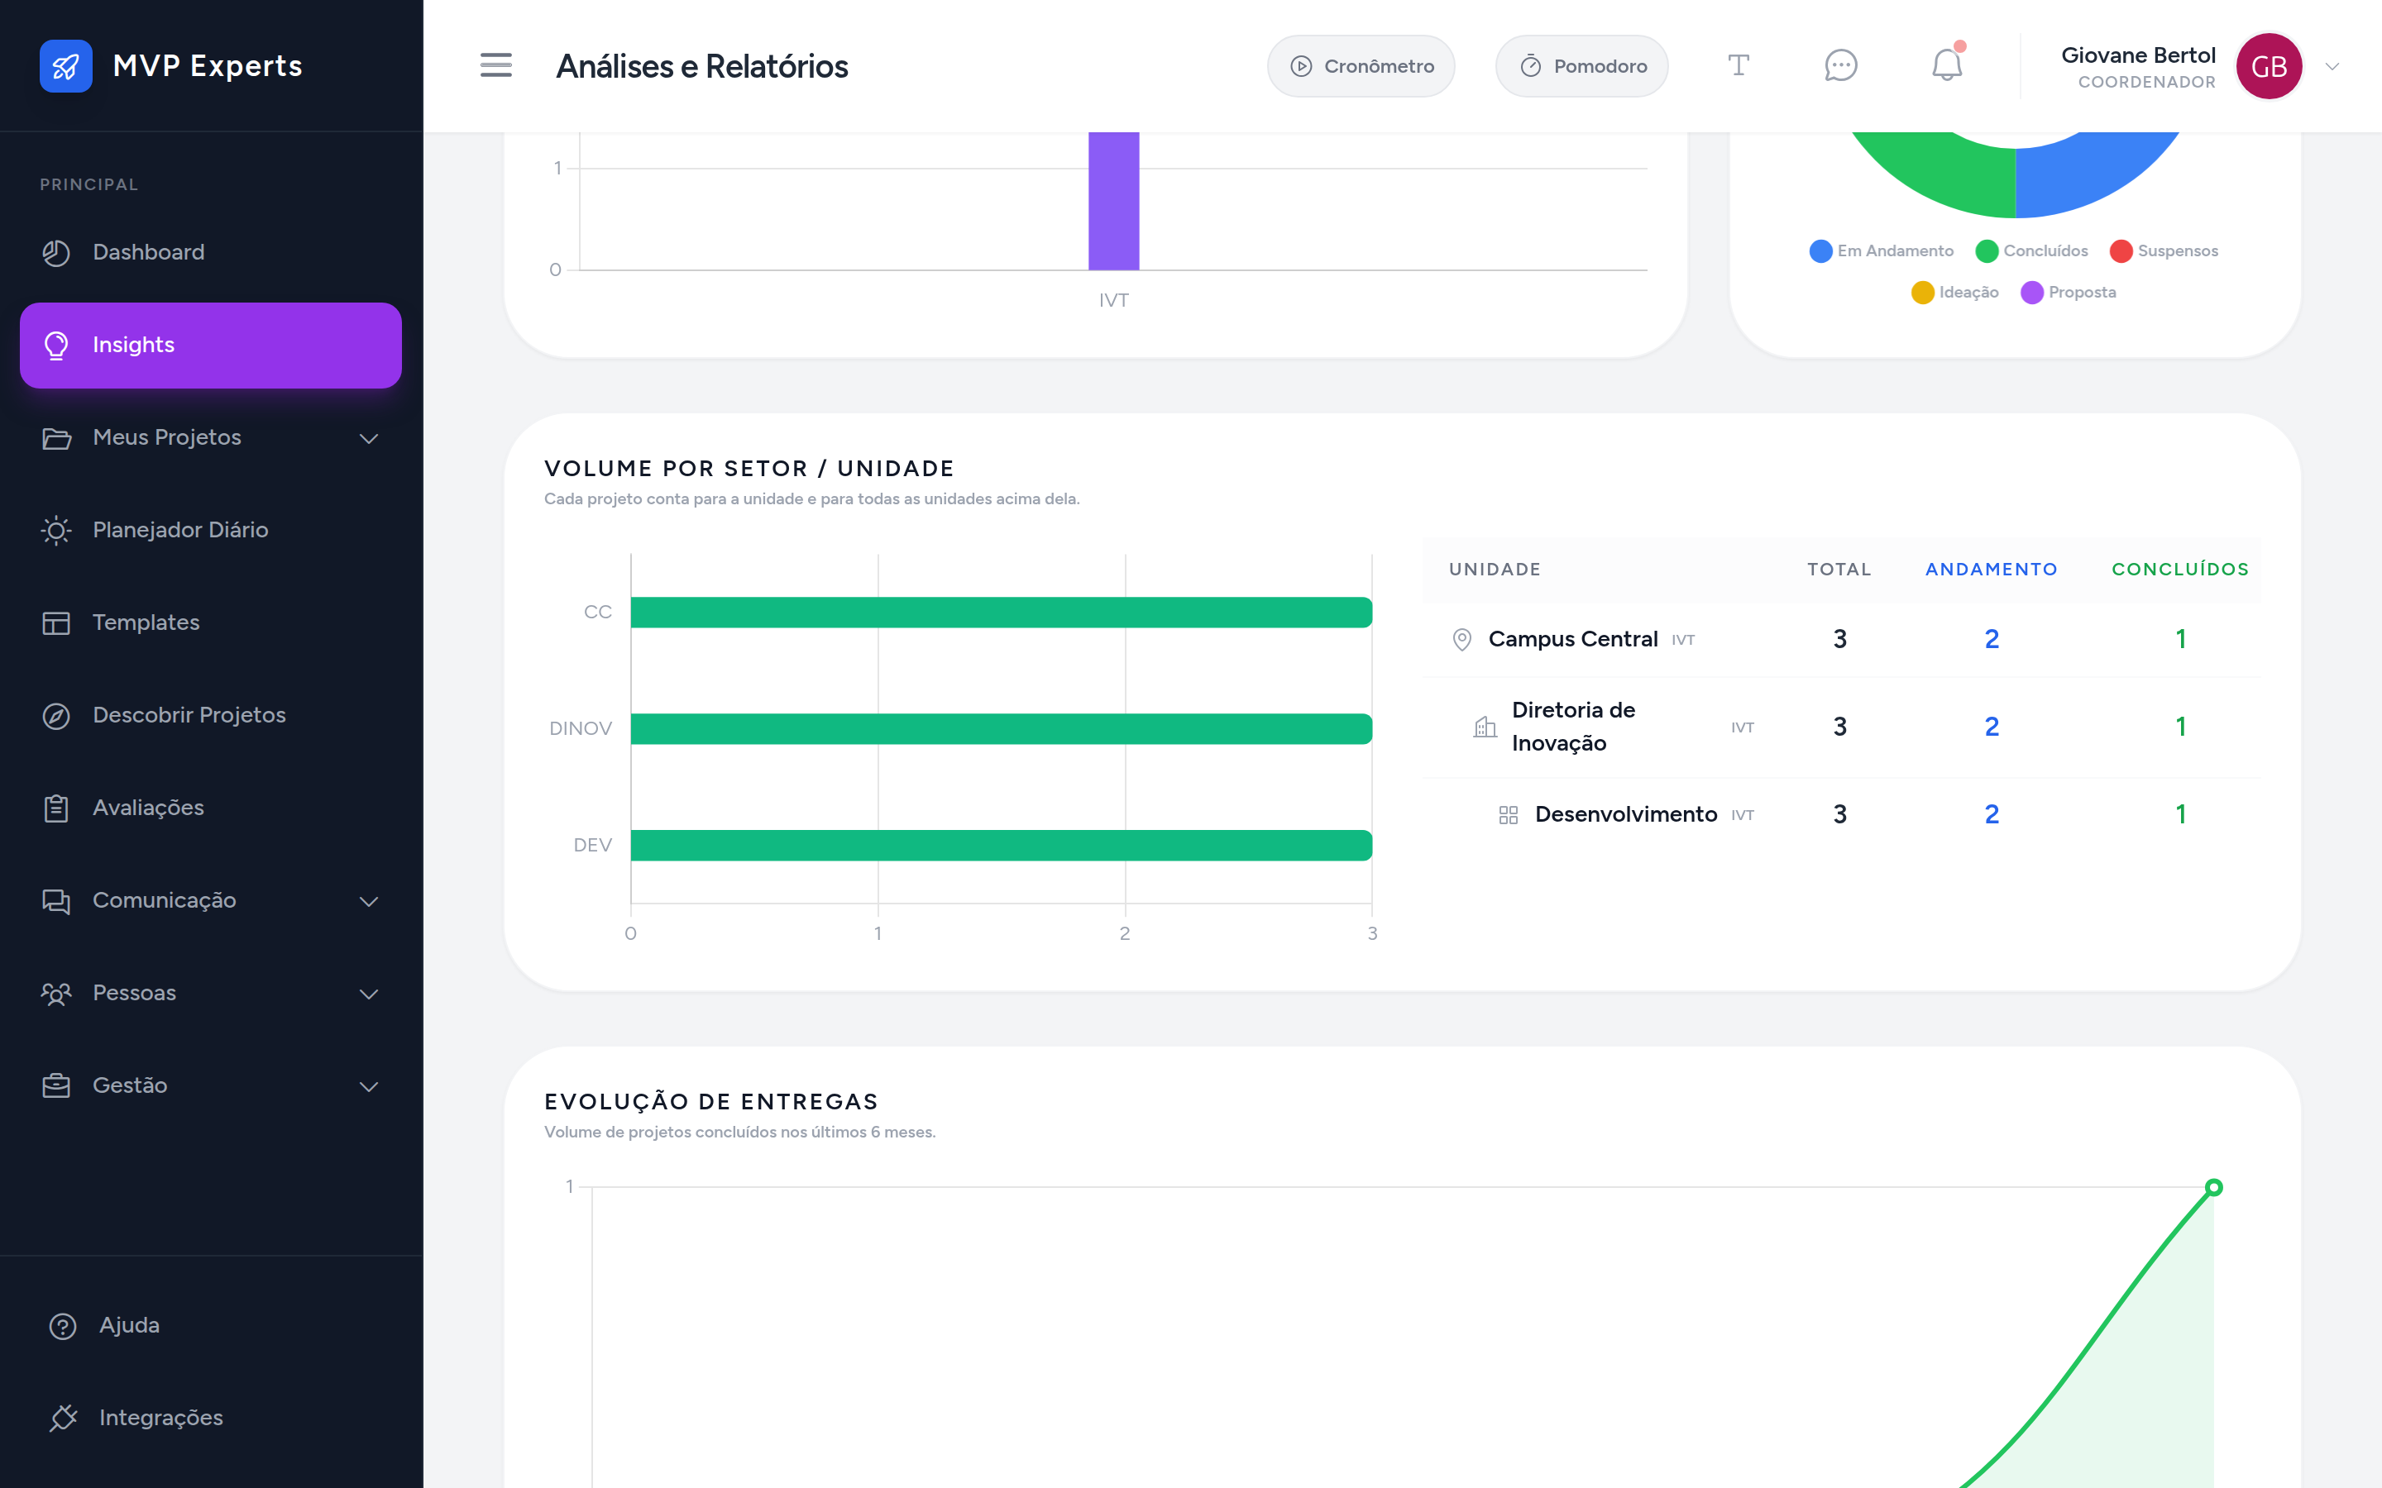Screen dimensions: 2382x1488
Task: Open the notifications bell
Action: (x=1947, y=66)
